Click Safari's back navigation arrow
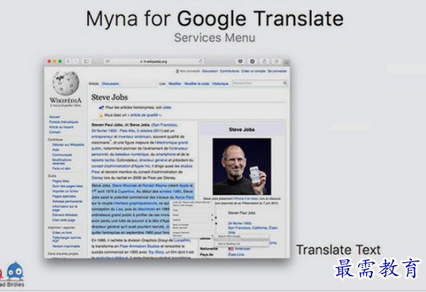This screenshot has height=292, width=426. [x=68, y=61]
